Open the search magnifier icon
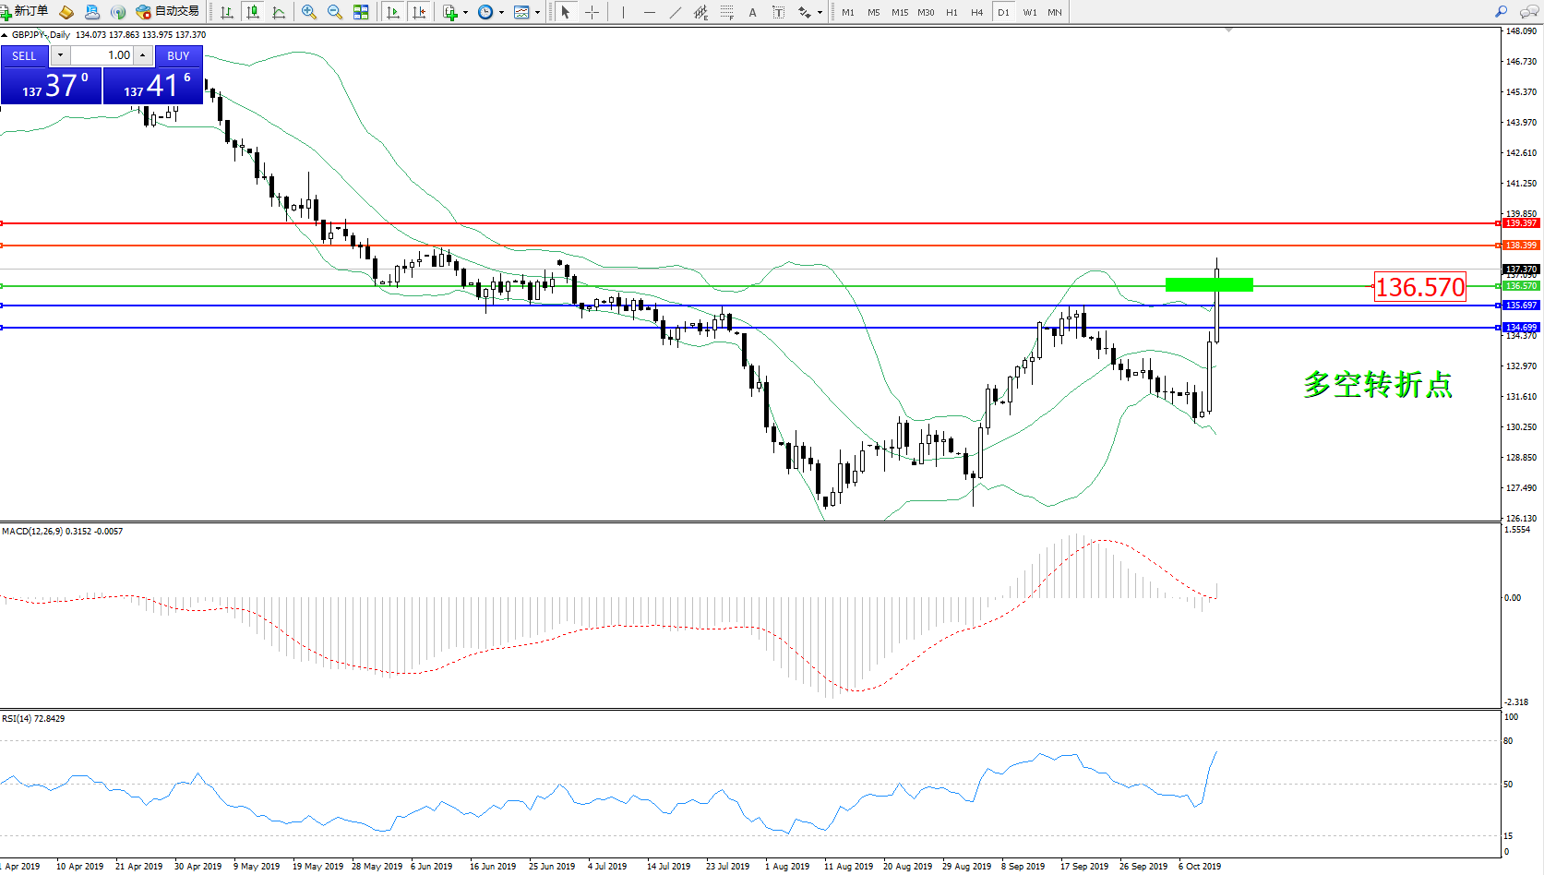 pos(1501,12)
